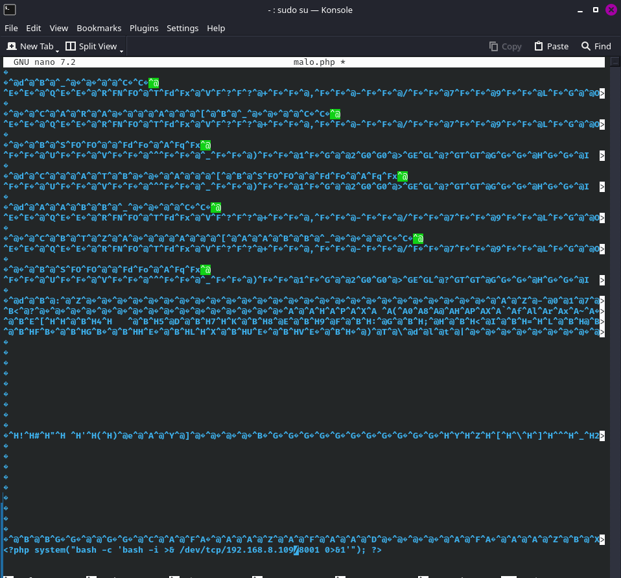The height and width of the screenshot is (578, 621).
Task: Click the Split View toolbar button
Action: coord(91,47)
